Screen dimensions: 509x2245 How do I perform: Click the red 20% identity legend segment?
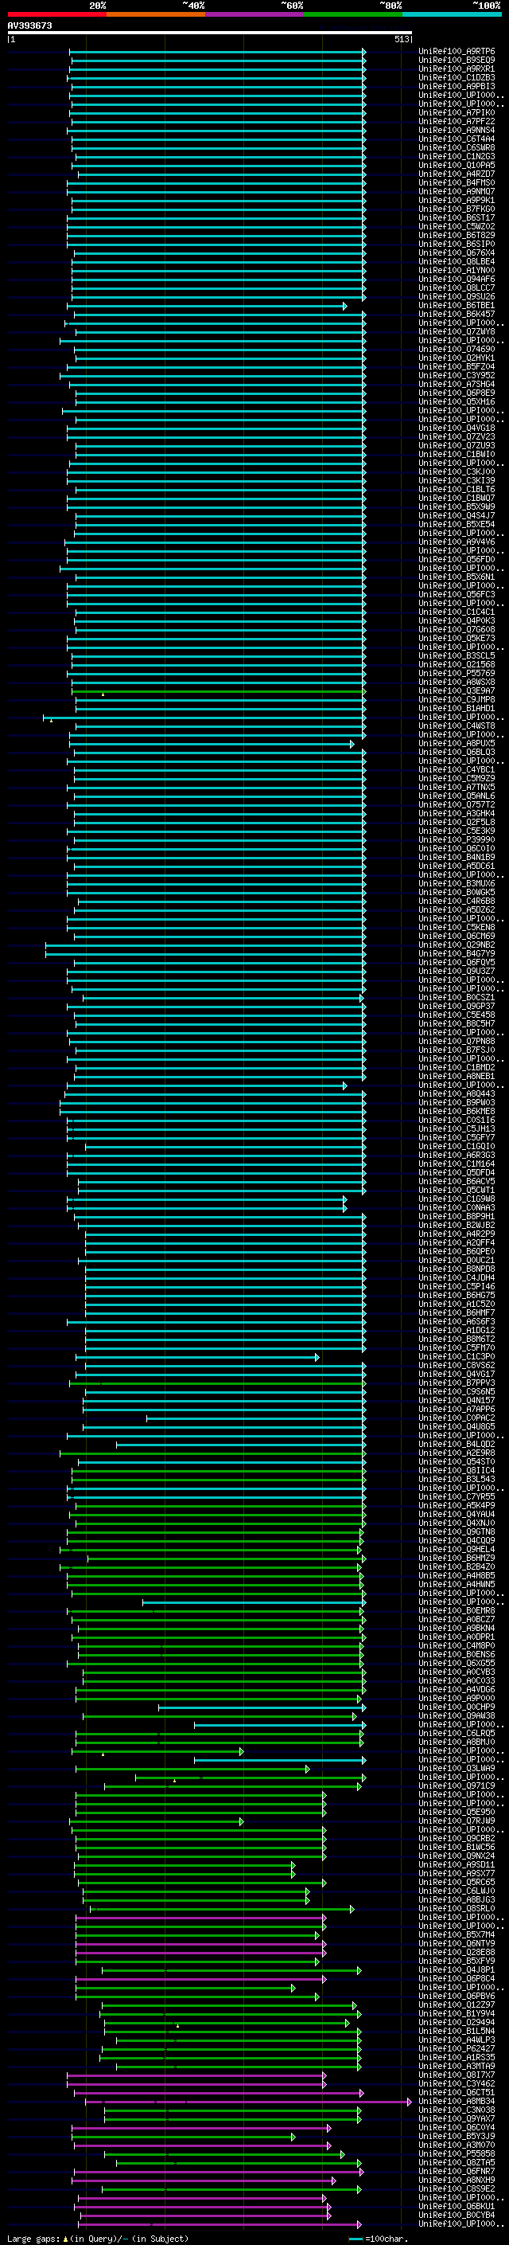56,14
